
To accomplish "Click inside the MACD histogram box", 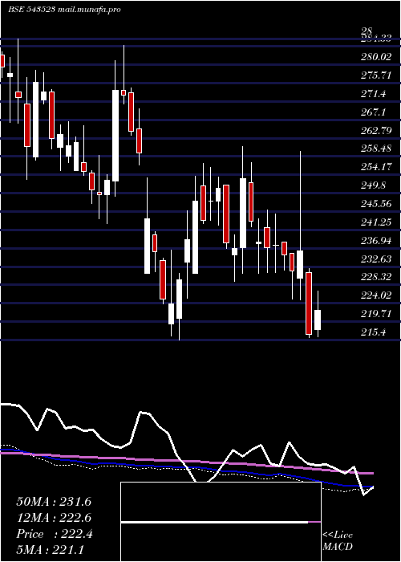I will pos(221,522).
